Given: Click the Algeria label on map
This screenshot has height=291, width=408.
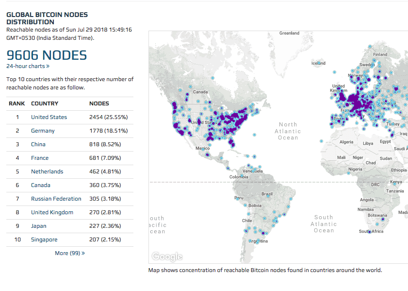Looking at the screenshot, I should pos(346,142).
